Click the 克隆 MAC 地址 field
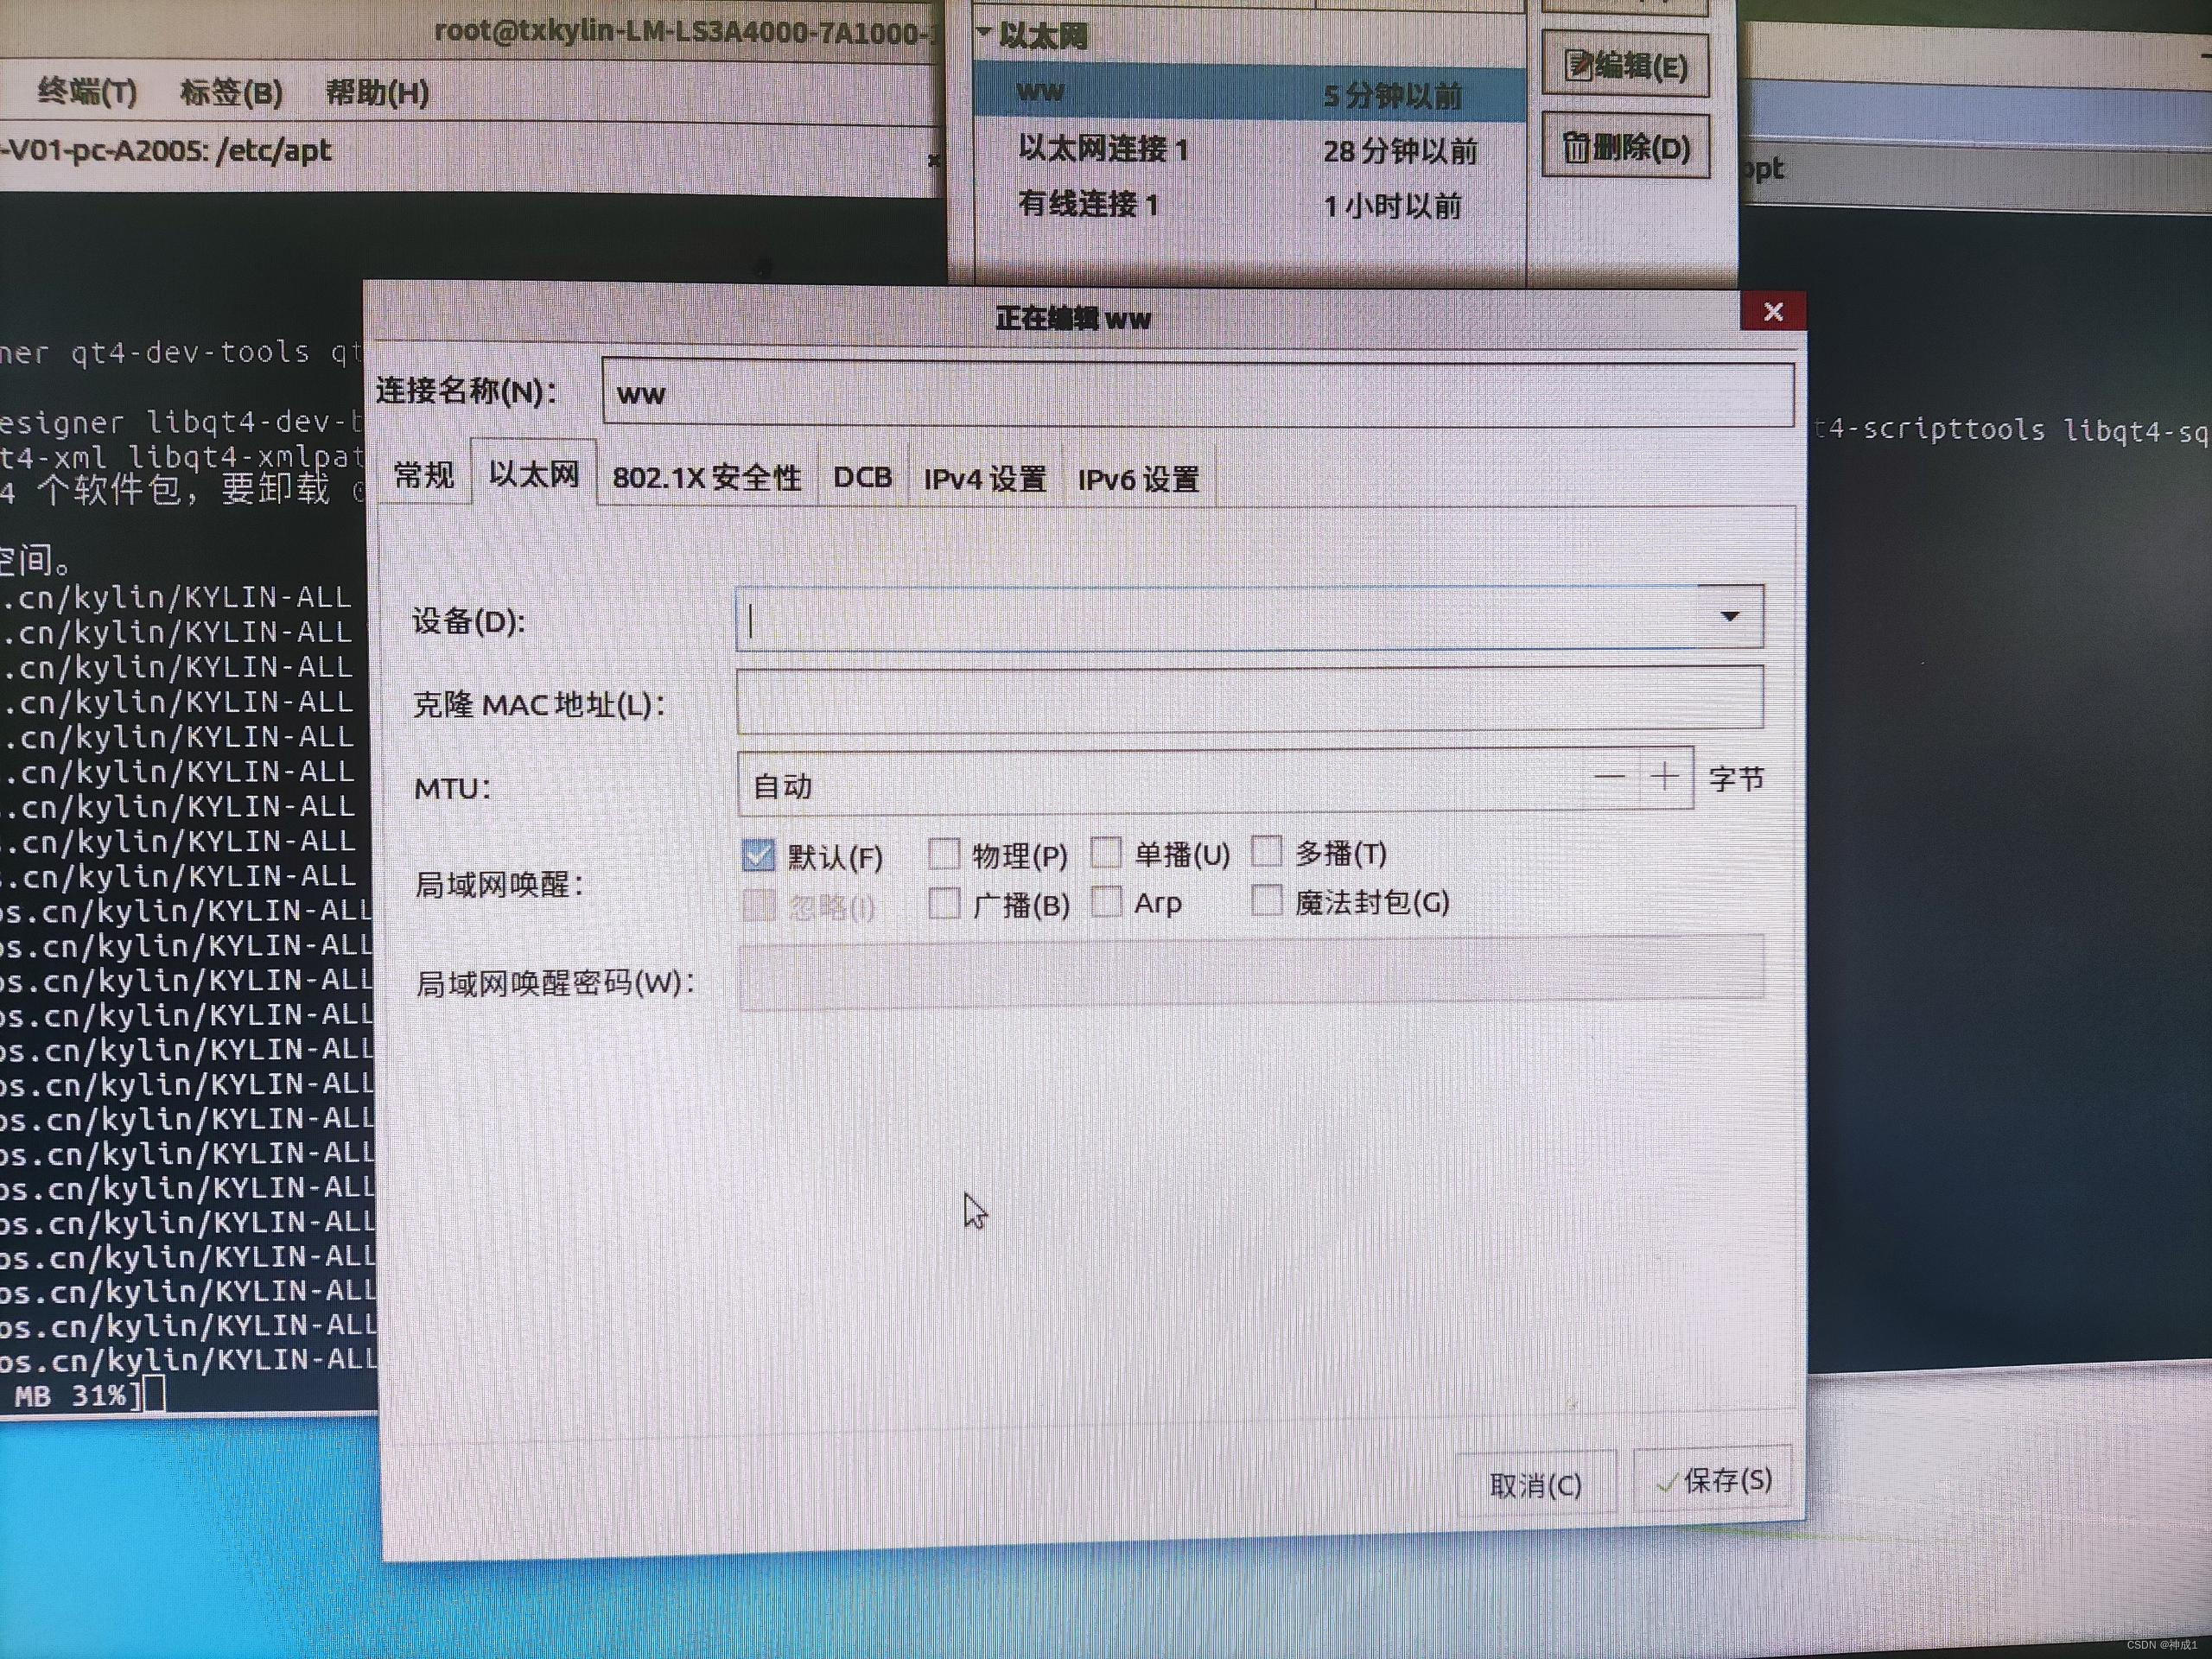The image size is (2212, 1659). tap(1249, 698)
